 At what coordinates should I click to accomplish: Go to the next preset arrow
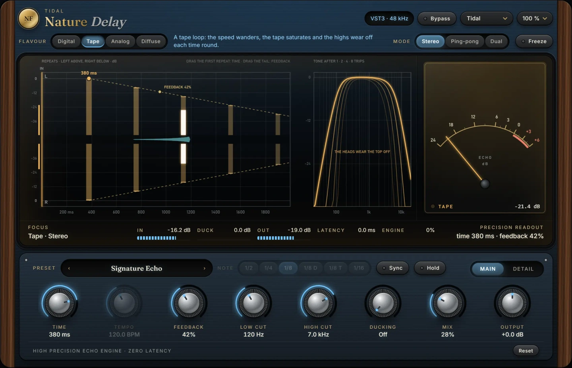point(205,268)
